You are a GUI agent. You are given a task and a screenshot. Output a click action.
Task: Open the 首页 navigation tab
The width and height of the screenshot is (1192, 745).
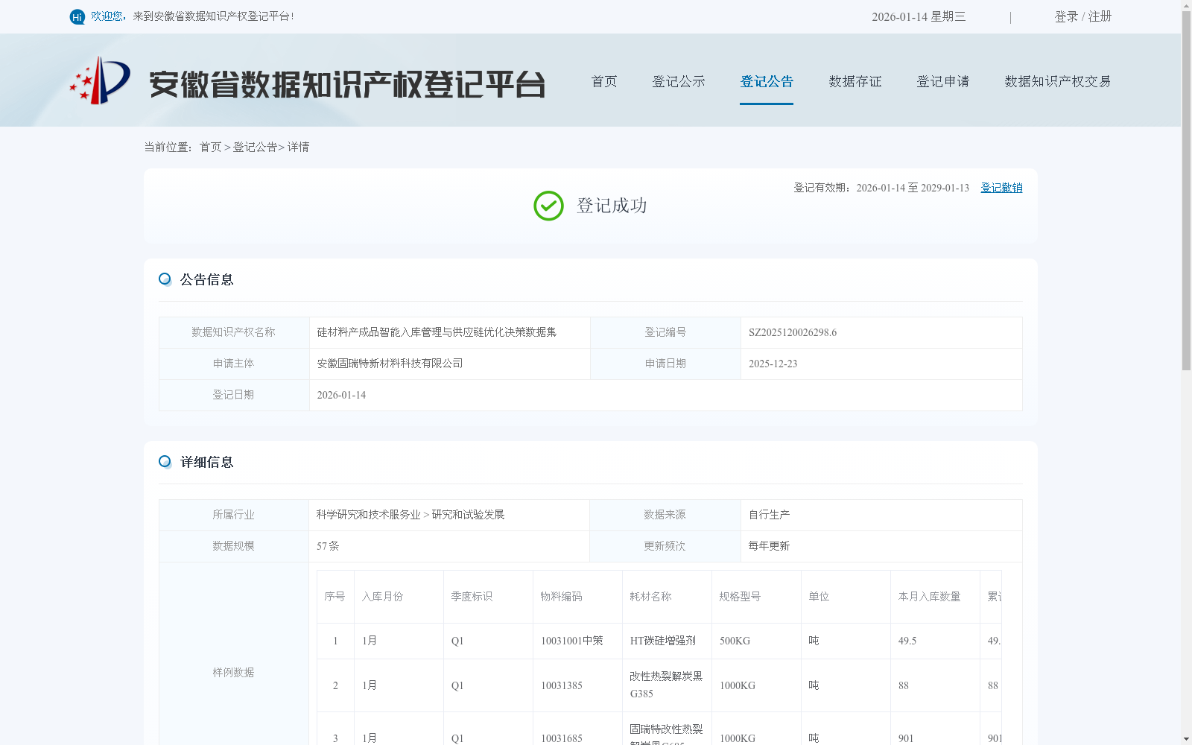click(604, 81)
